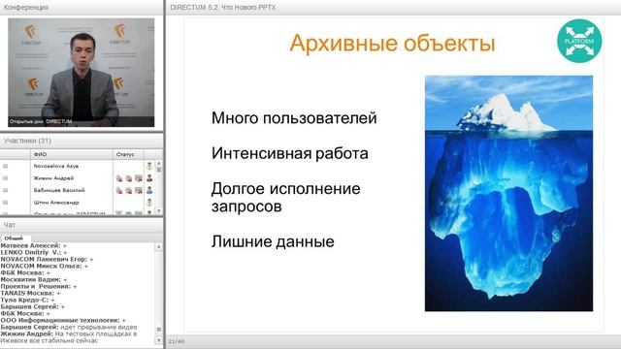This screenshot has width=621, height=349.
Task: Click the presenter video feed
Action: coord(82,73)
